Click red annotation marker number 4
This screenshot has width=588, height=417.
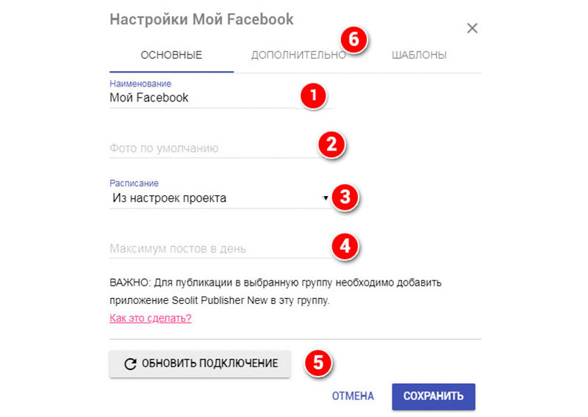coord(345,246)
